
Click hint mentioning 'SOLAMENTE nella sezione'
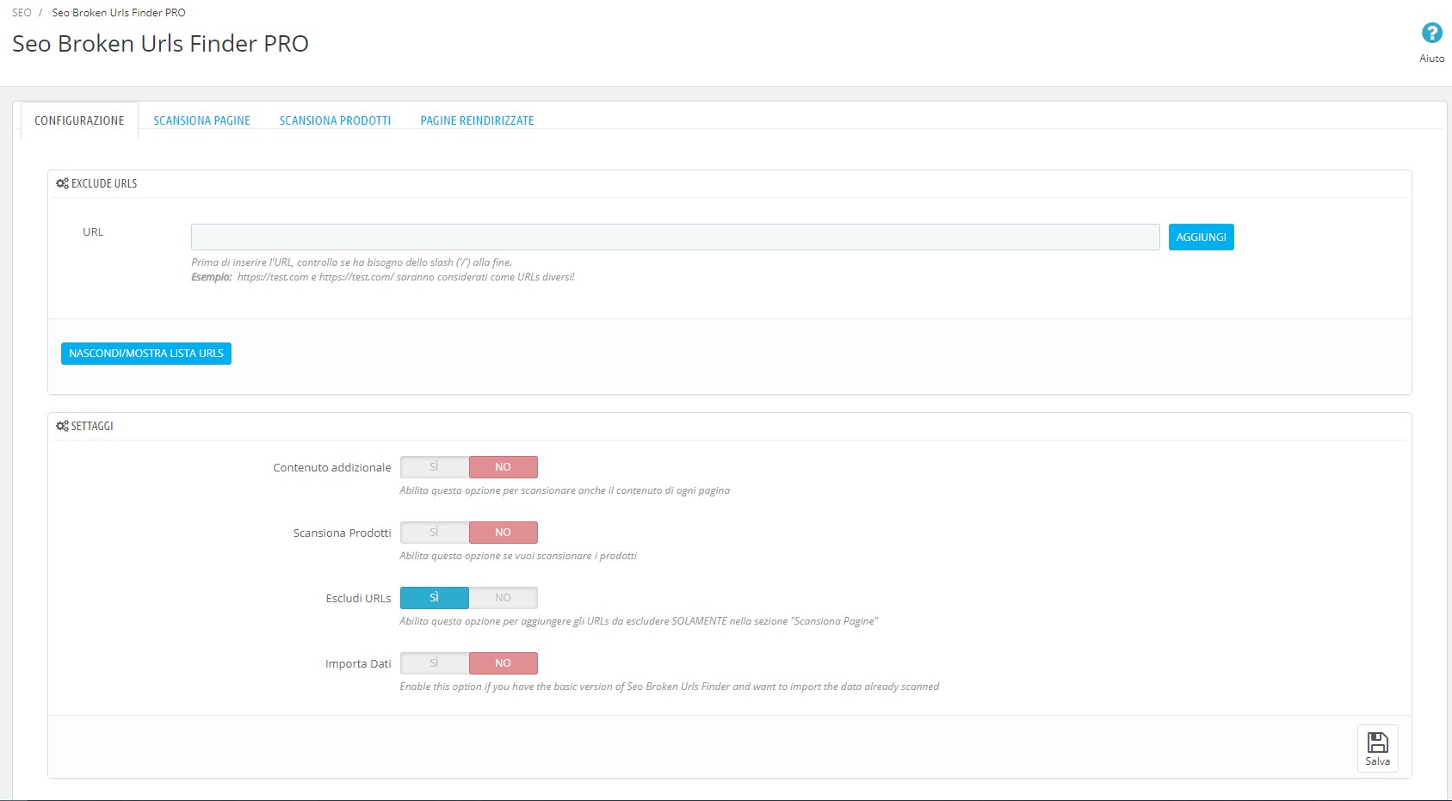639,621
